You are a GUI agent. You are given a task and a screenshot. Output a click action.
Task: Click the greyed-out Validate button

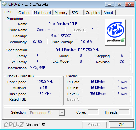94,125
